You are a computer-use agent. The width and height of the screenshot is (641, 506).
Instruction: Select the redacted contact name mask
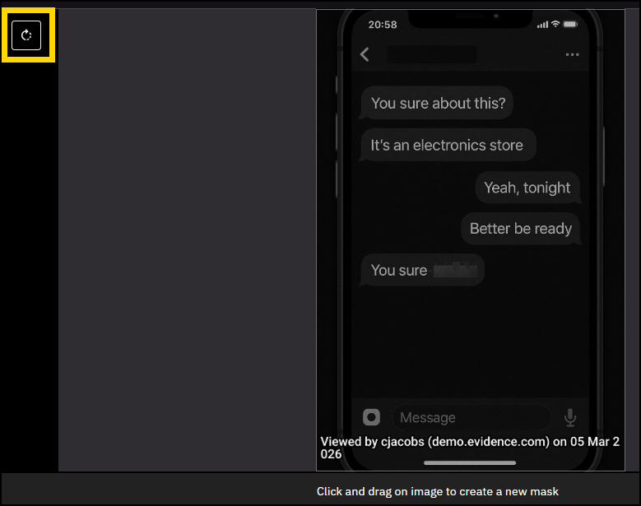point(431,54)
